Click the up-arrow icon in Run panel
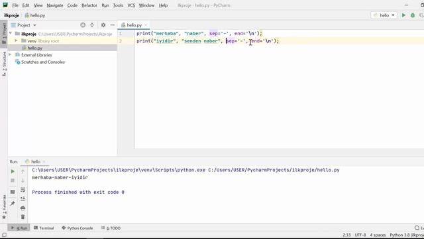 (23, 171)
